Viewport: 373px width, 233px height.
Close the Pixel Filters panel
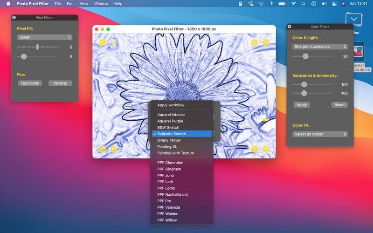tap(14, 17)
